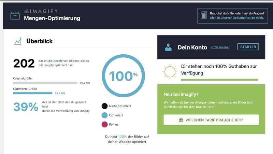Click the green Guthaben progress bar
Viewport: 273px width, 154px height.
point(219,80)
